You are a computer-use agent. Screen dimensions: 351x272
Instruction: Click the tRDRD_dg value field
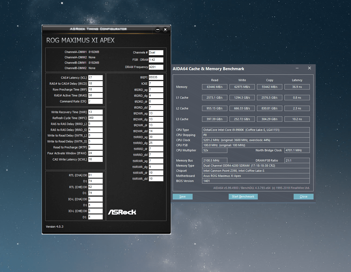[156, 96]
